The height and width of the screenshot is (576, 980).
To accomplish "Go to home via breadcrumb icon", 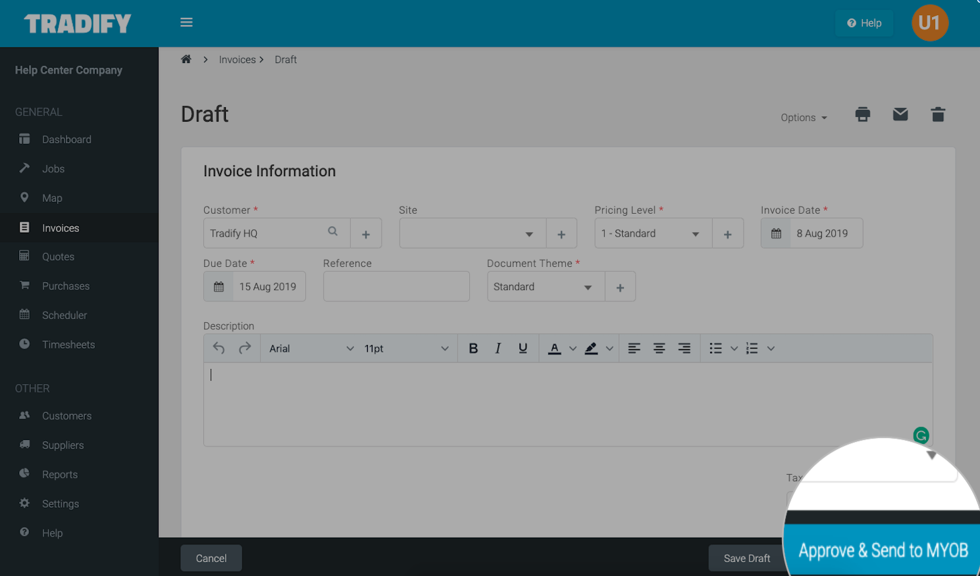I will coord(186,59).
